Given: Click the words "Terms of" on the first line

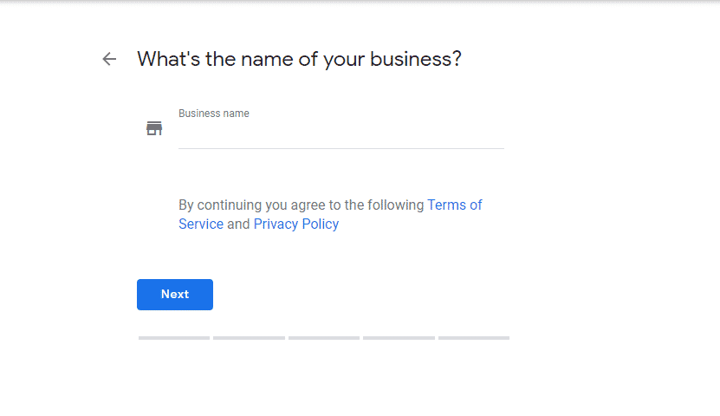Looking at the screenshot, I should [455, 205].
